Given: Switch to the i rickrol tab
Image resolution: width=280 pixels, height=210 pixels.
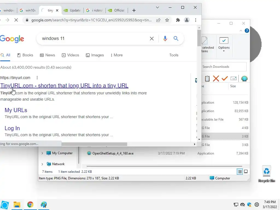Looking at the screenshot, I should (x=95, y=10).
